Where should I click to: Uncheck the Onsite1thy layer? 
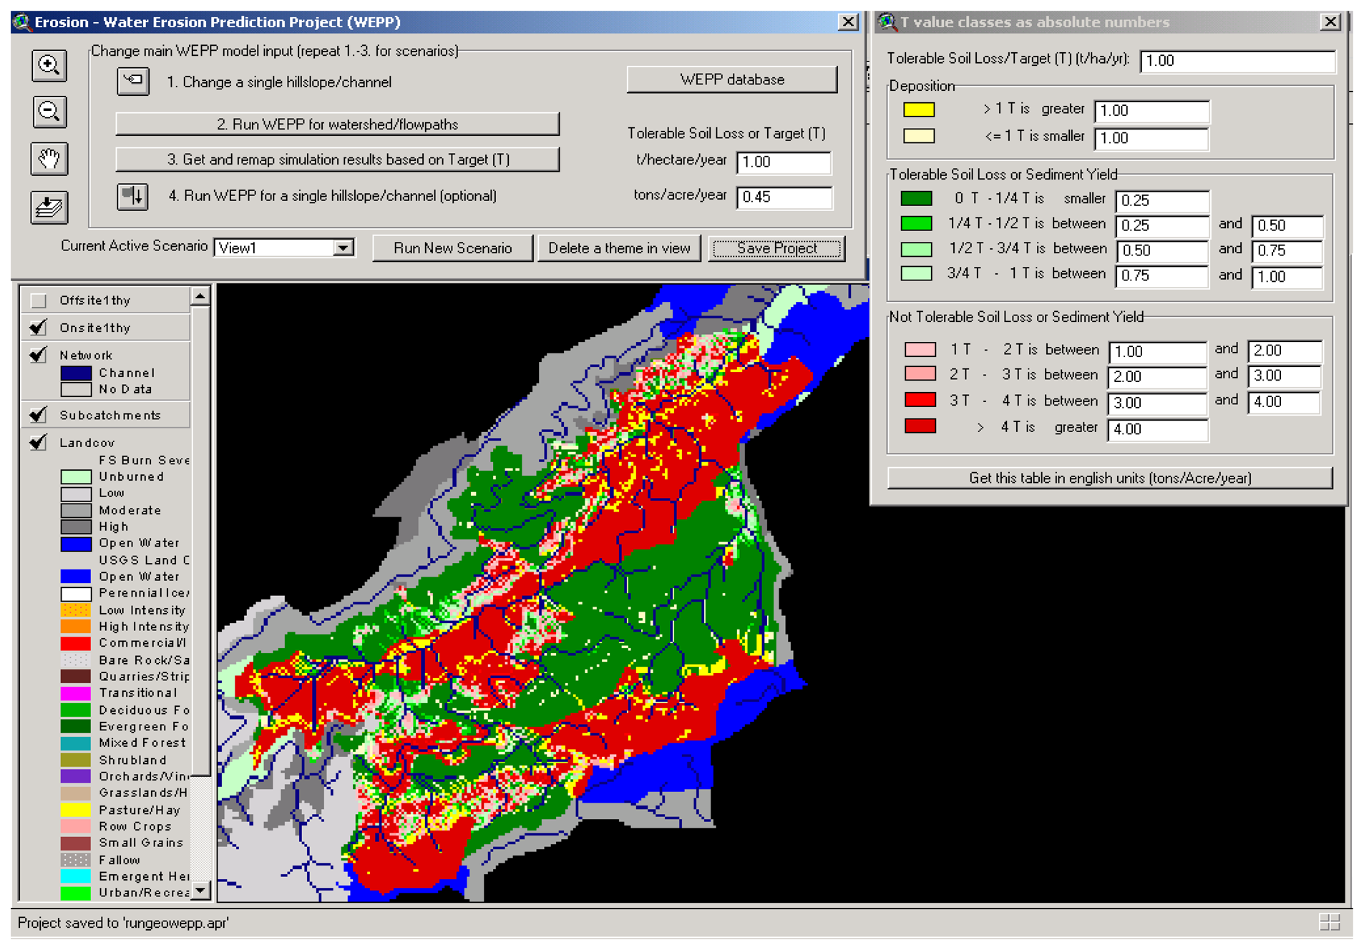39,328
